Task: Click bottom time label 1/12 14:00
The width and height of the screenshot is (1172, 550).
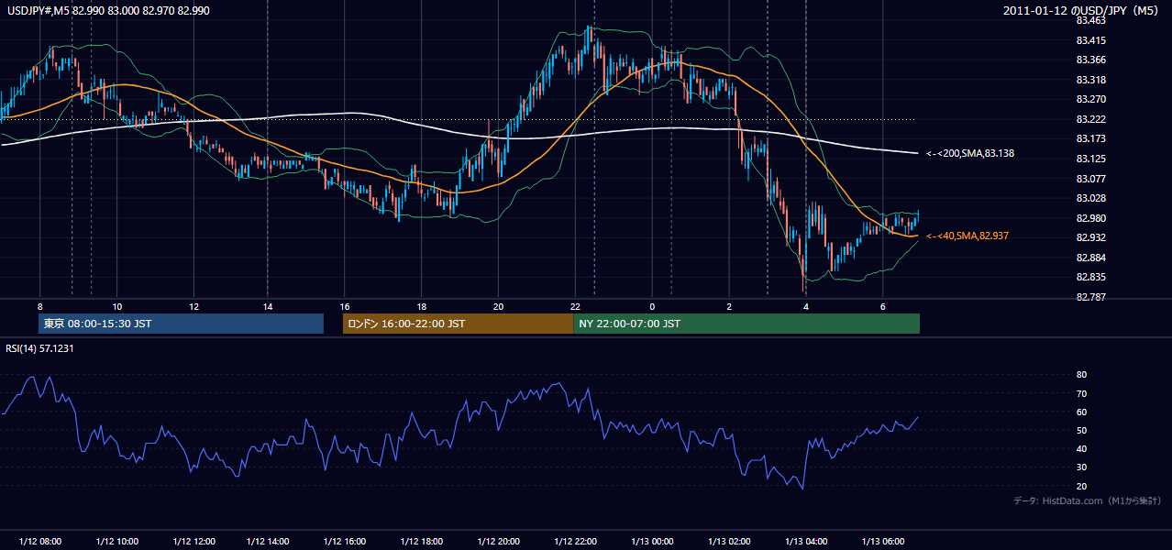Action: 269,542
